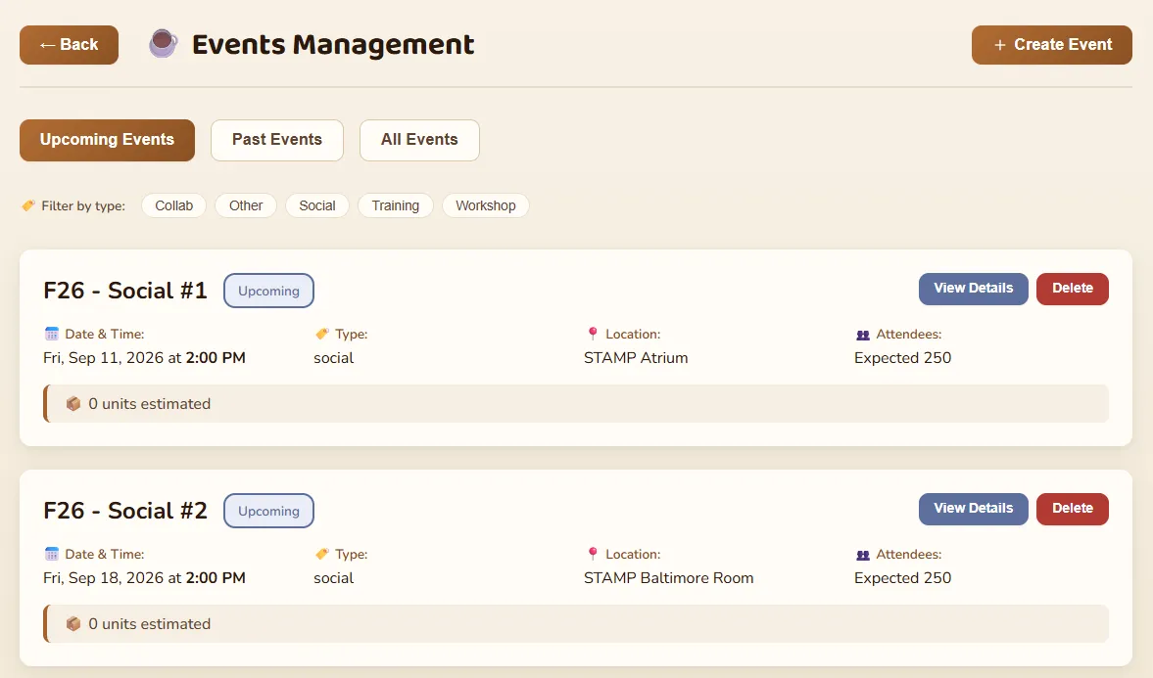Image resolution: width=1153 pixels, height=678 pixels.
Task: Click the social type value in Social #2 card
Action: tap(334, 578)
